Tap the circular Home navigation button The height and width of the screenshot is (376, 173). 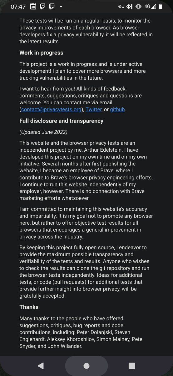pos(86,366)
